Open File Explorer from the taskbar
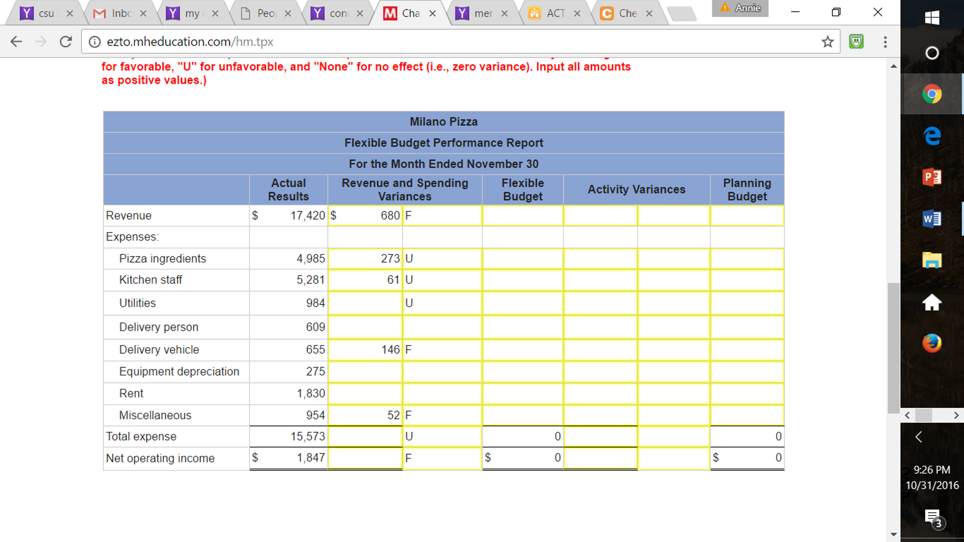This screenshot has height=542, width=964. tap(932, 260)
